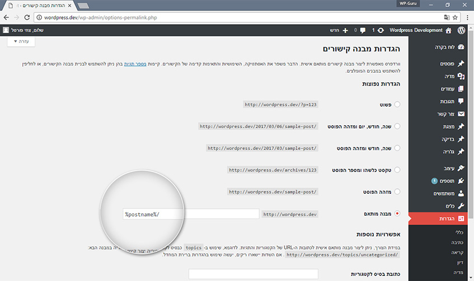
Task: Open the 'שלום, צחי פורטל' account menu
Action: [x=27, y=30]
